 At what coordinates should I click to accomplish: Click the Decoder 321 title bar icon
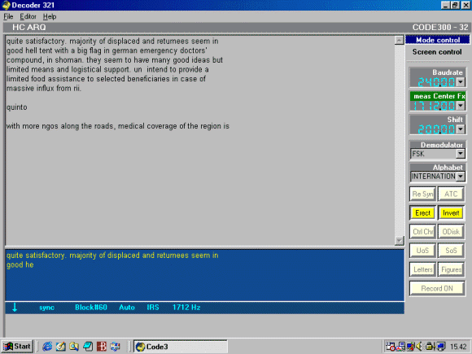coord(6,5)
